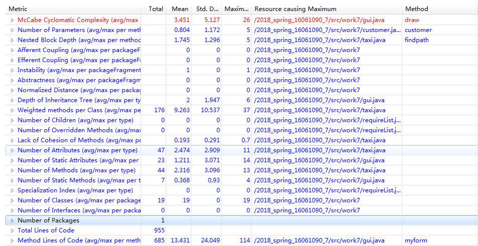Select the Afferent Coupling metric label
The width and height of the screenshot is (478, 246).
(79, 50)
